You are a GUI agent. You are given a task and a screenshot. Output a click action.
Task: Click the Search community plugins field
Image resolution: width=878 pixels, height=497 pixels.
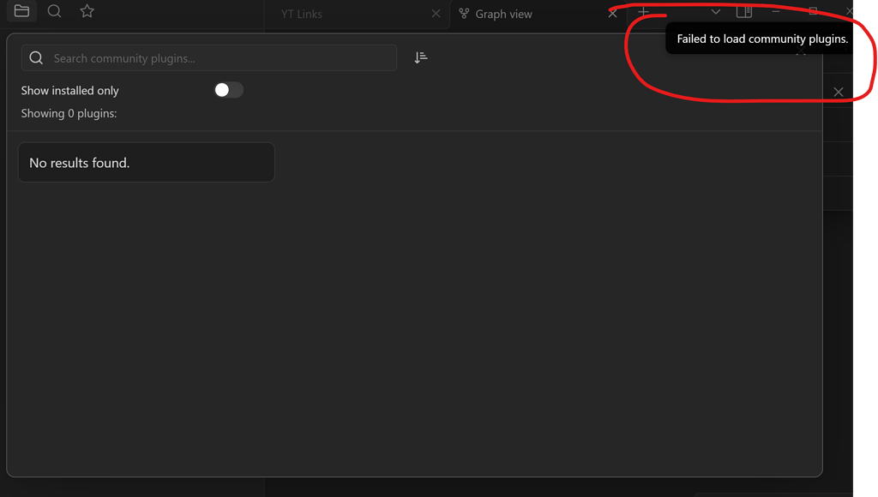click(206, 57)
